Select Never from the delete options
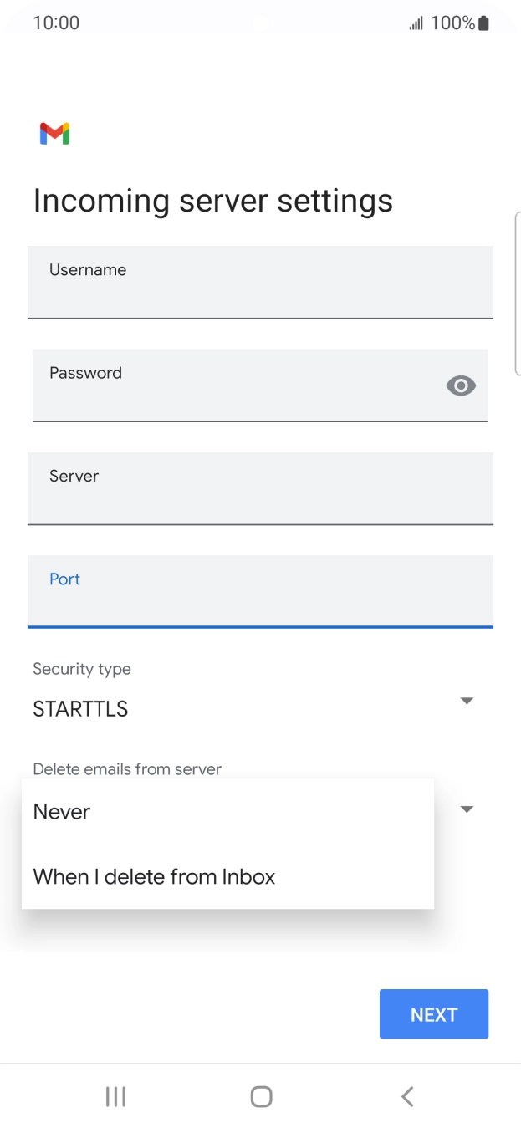 (61, 811)
